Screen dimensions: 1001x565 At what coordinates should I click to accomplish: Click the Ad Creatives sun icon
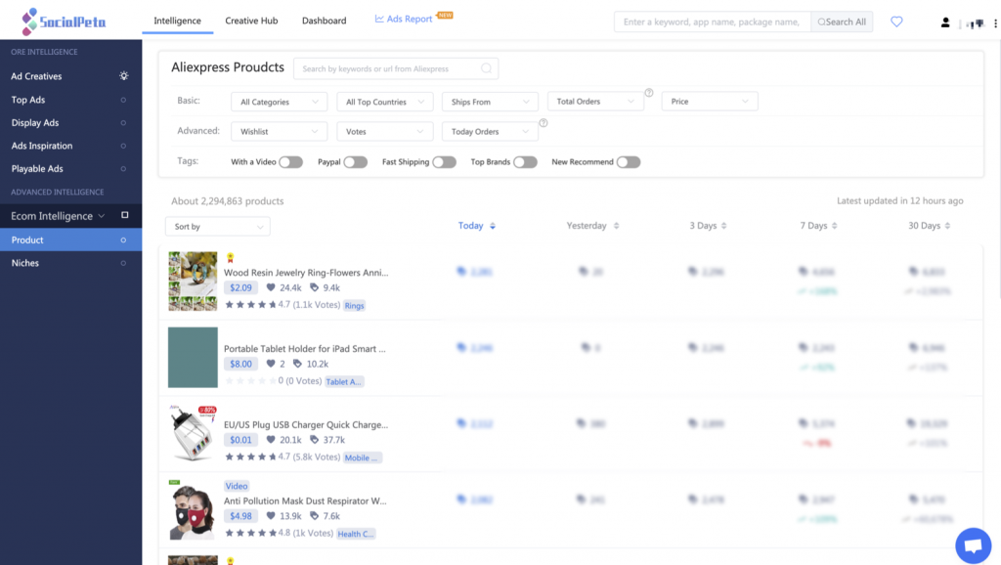point(124,76)
